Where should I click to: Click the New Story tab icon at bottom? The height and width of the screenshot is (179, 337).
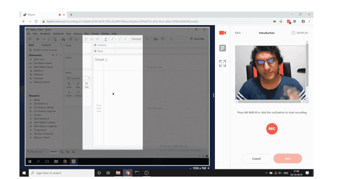pos(73,152)
